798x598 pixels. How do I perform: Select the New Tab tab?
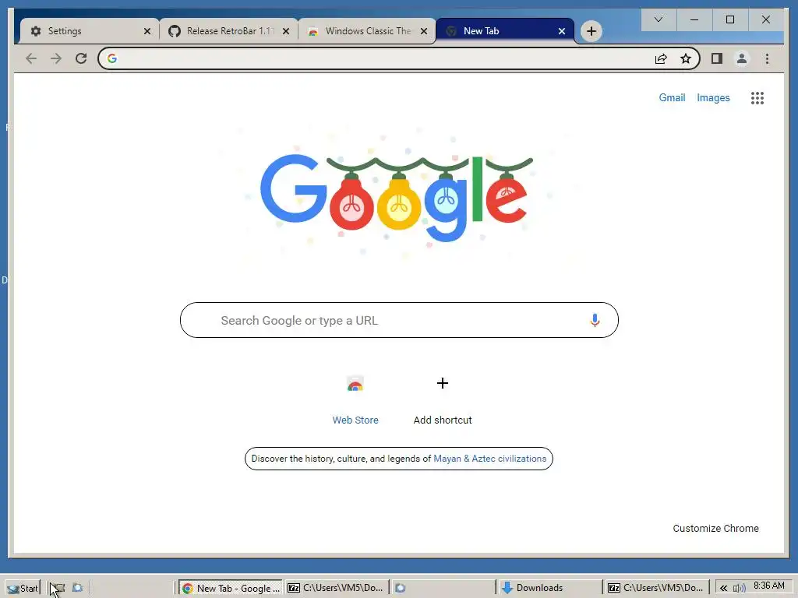[505, 31]
